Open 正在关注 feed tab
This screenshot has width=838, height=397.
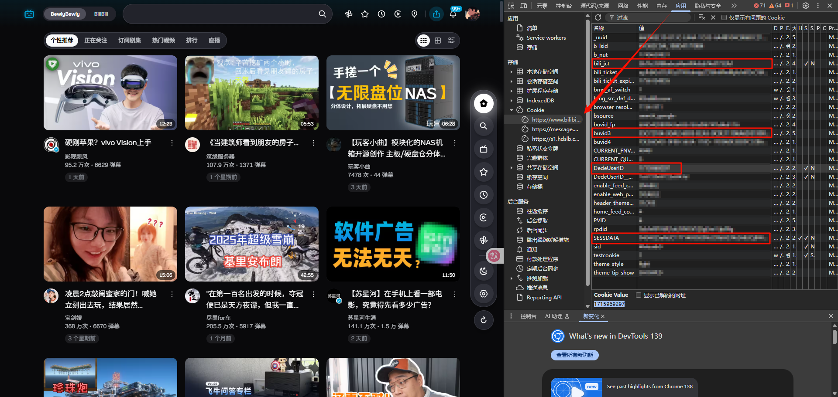pos(96,40)
